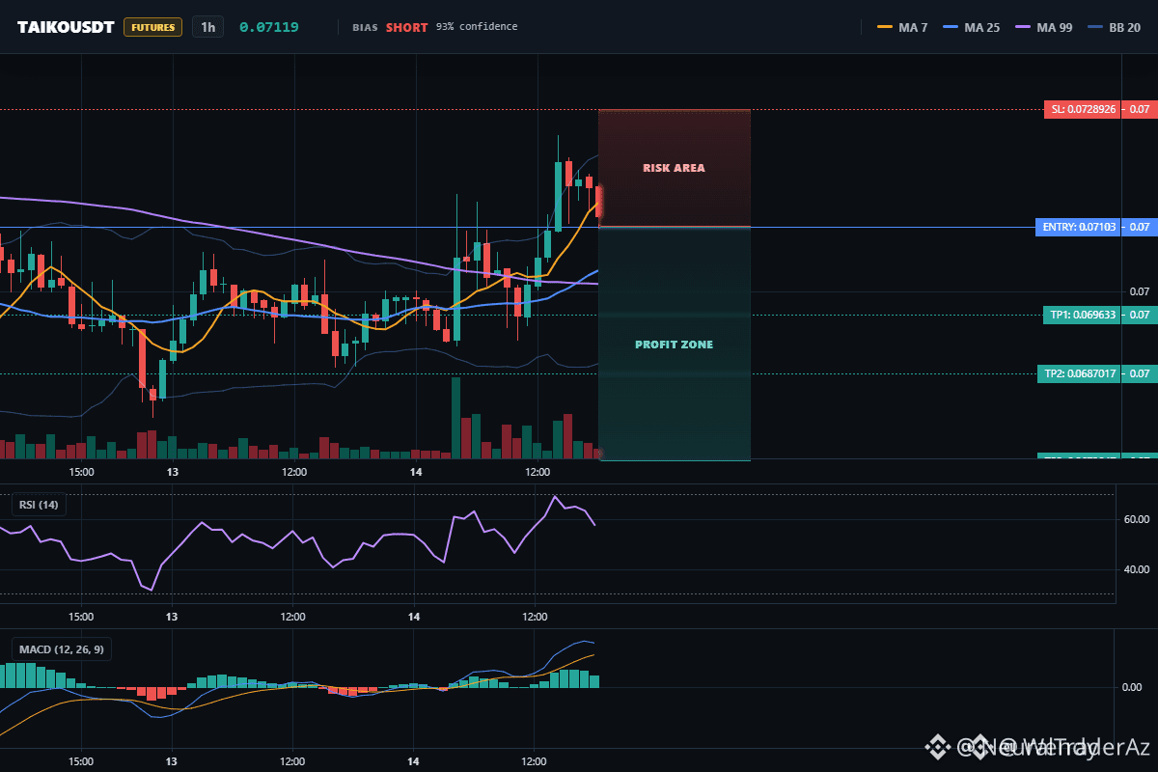Toggle the MA 99 legend entry

(x=1042, y=27)
